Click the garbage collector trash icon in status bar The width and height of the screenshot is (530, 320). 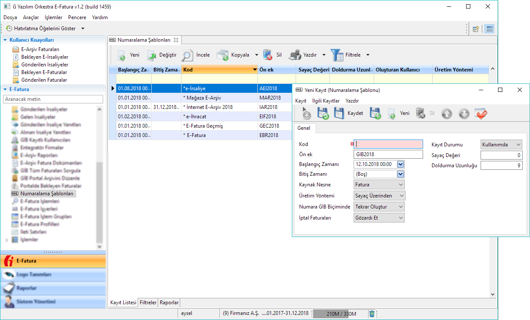[372, 314]
